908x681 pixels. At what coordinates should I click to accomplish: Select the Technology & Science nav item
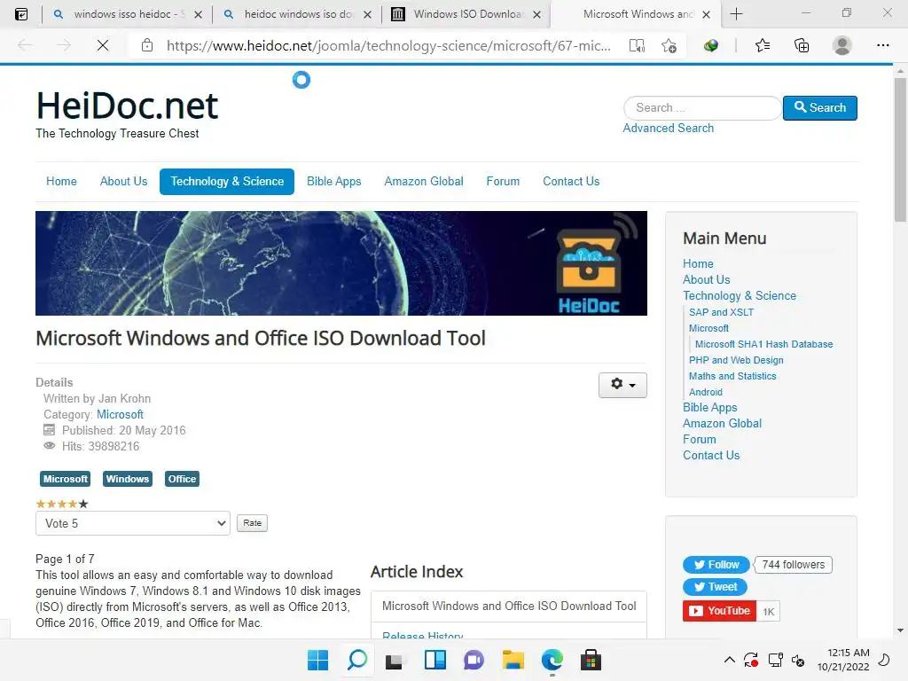pos(227,181)
